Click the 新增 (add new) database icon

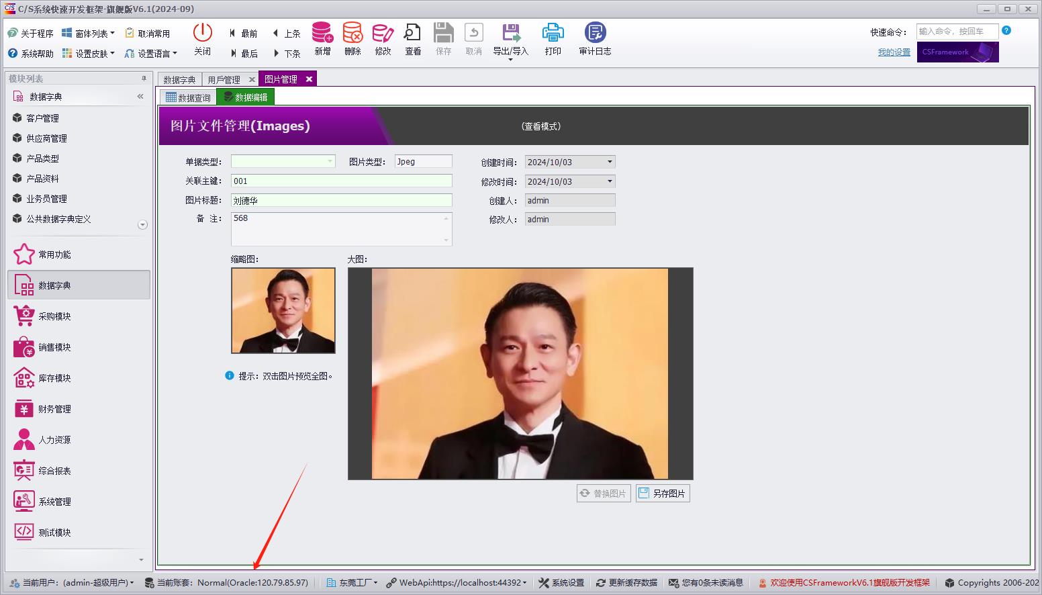coord(322,33)
